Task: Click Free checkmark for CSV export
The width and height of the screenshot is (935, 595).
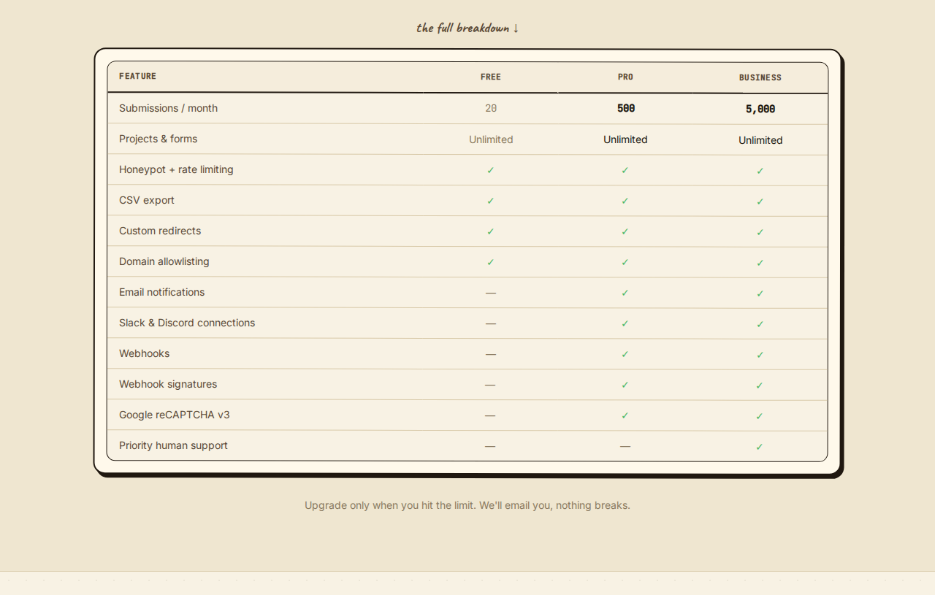Action: [x=491, y=201]
